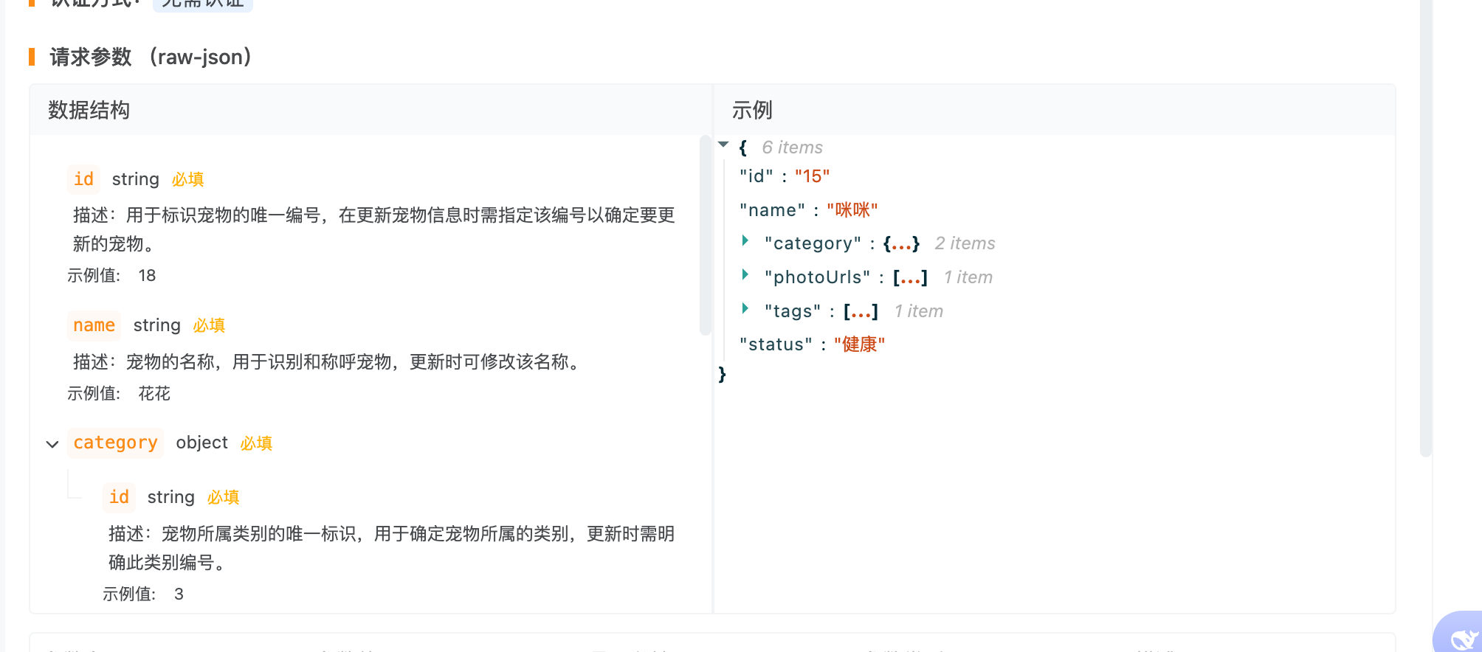Click the "健康" status value
The width and height of the screenshot is (1482, 652).
[x=859, y=344]
